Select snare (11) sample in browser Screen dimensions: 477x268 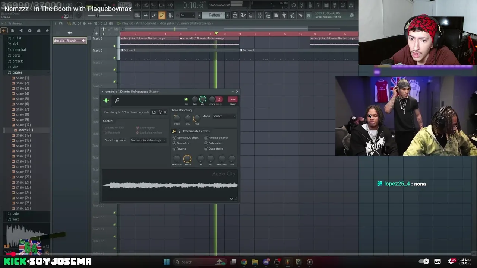coord(25,130)
